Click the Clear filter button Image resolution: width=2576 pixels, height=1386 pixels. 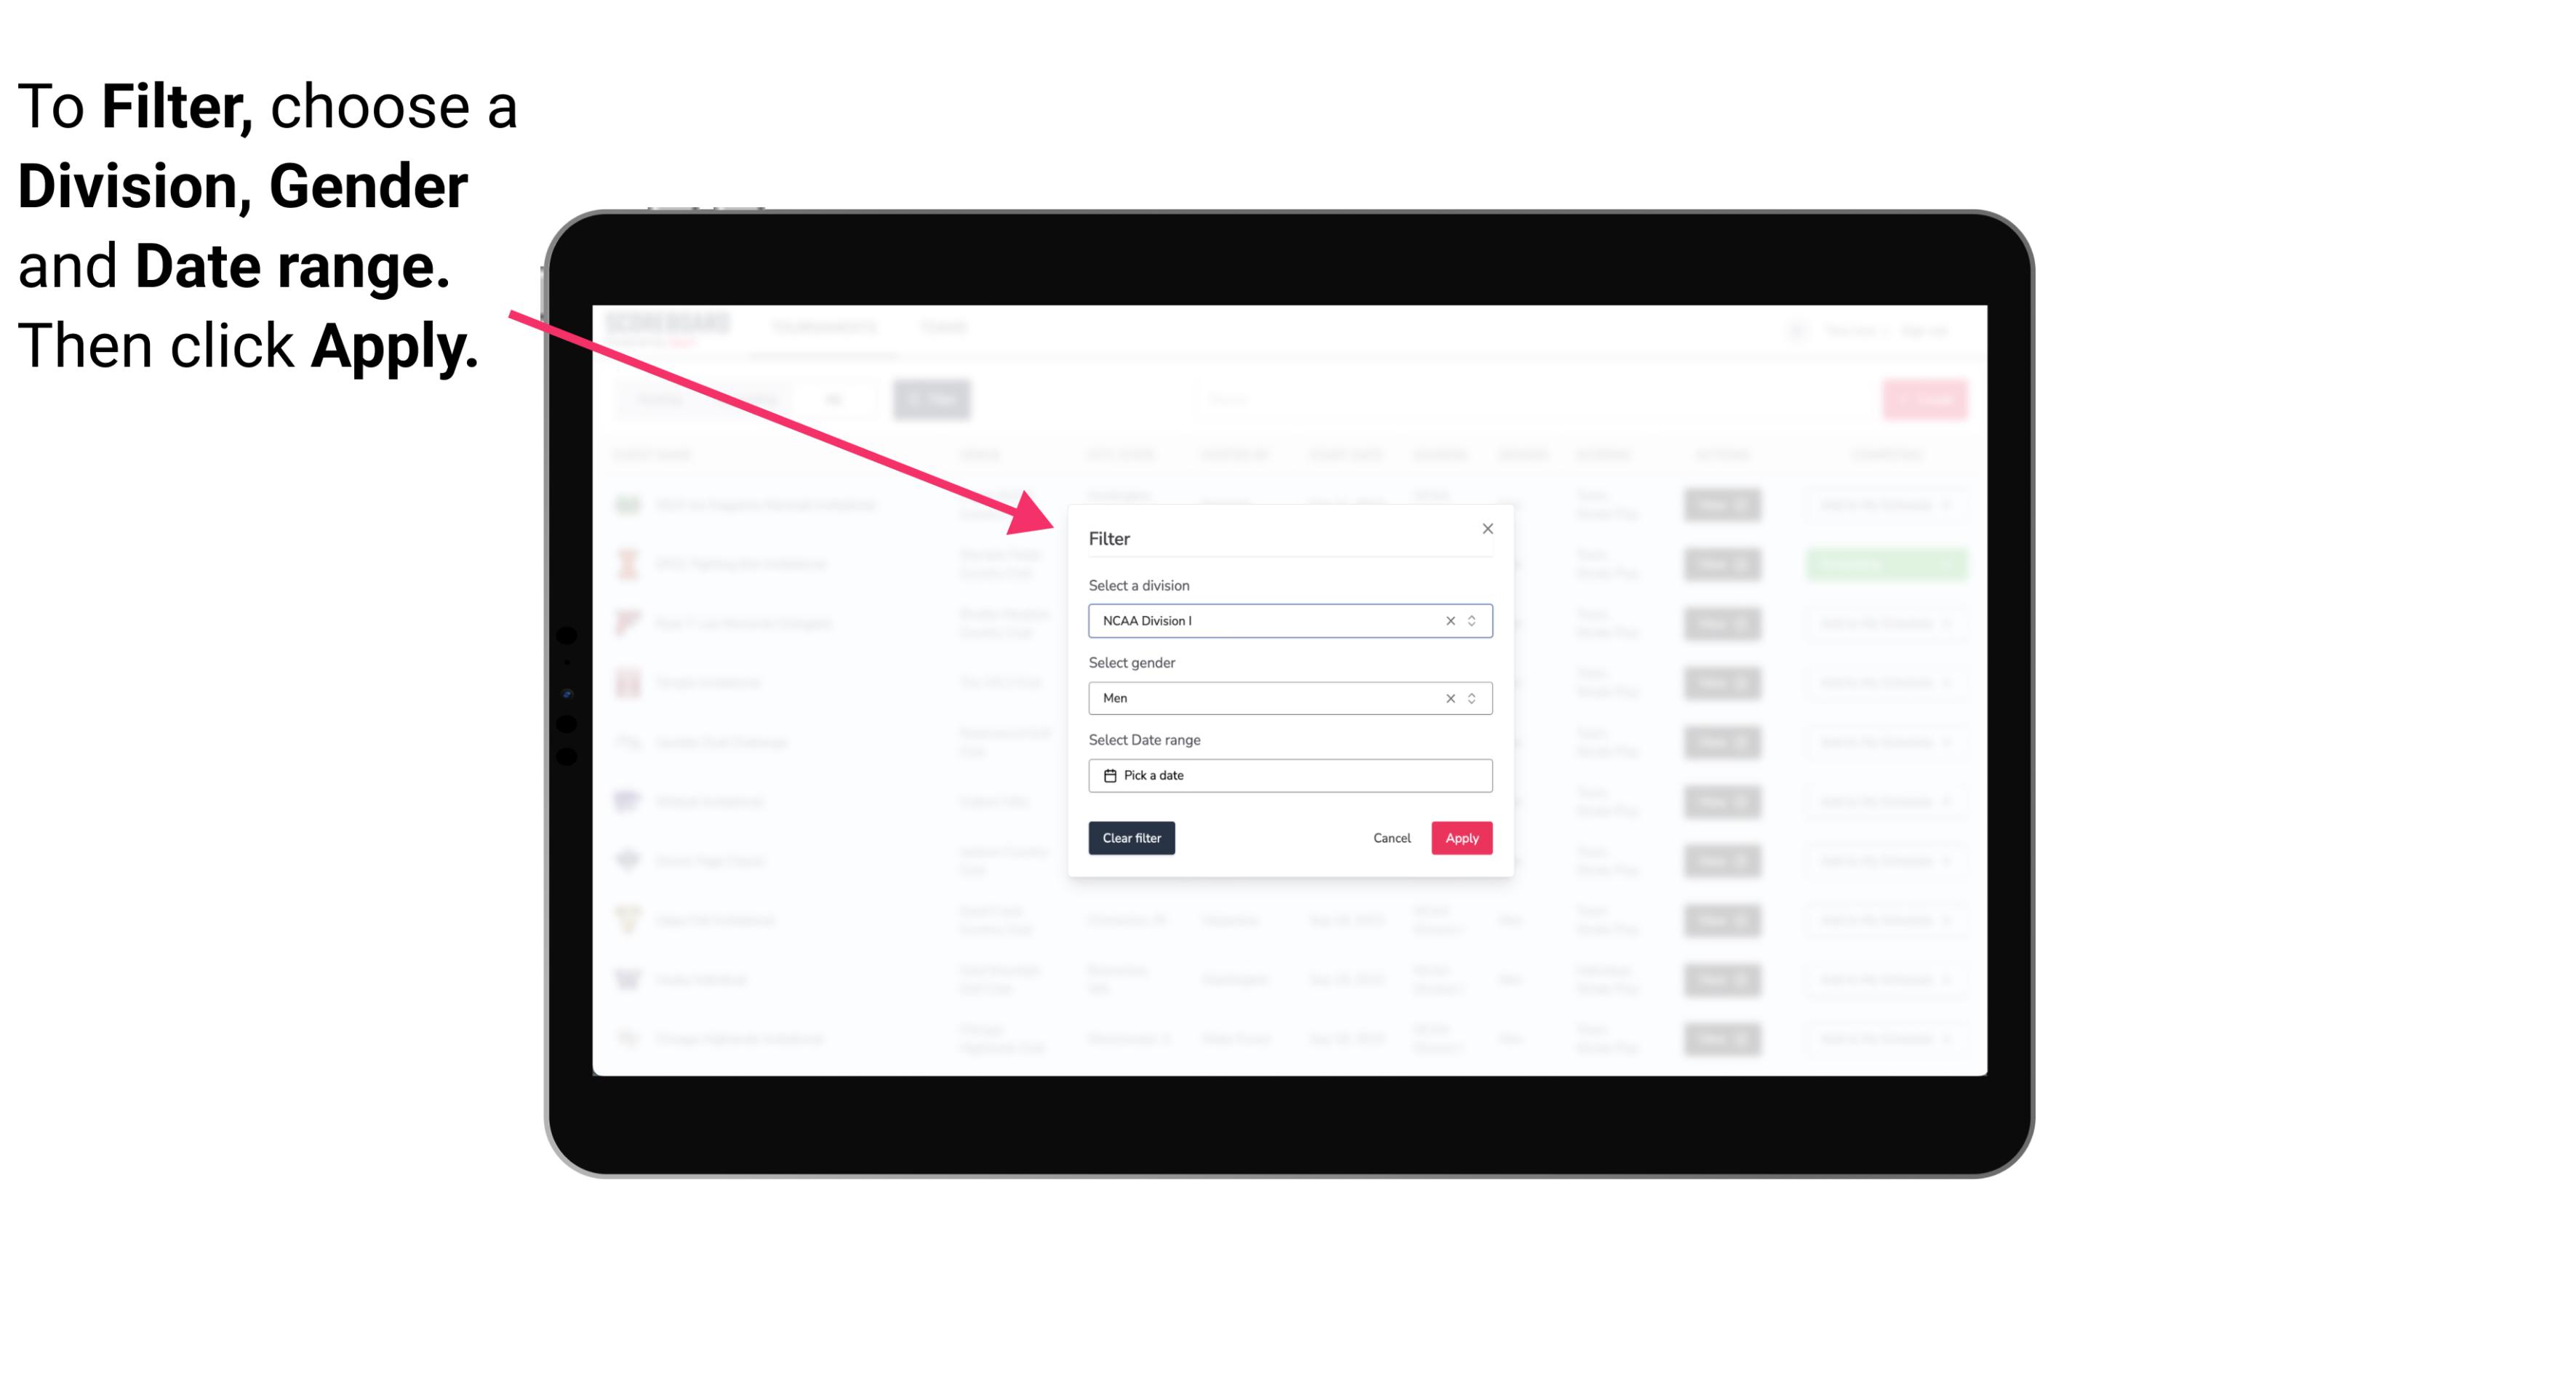(1132, 838)
